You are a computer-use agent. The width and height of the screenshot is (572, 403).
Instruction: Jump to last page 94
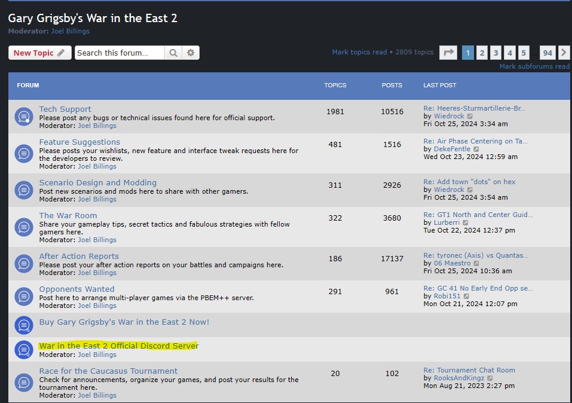[x=547, y=53]
